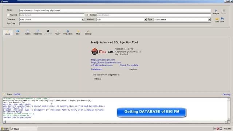Open the ITSecTeam.com link
This screenshot has height=131, width=233.
tap(103, 60)
